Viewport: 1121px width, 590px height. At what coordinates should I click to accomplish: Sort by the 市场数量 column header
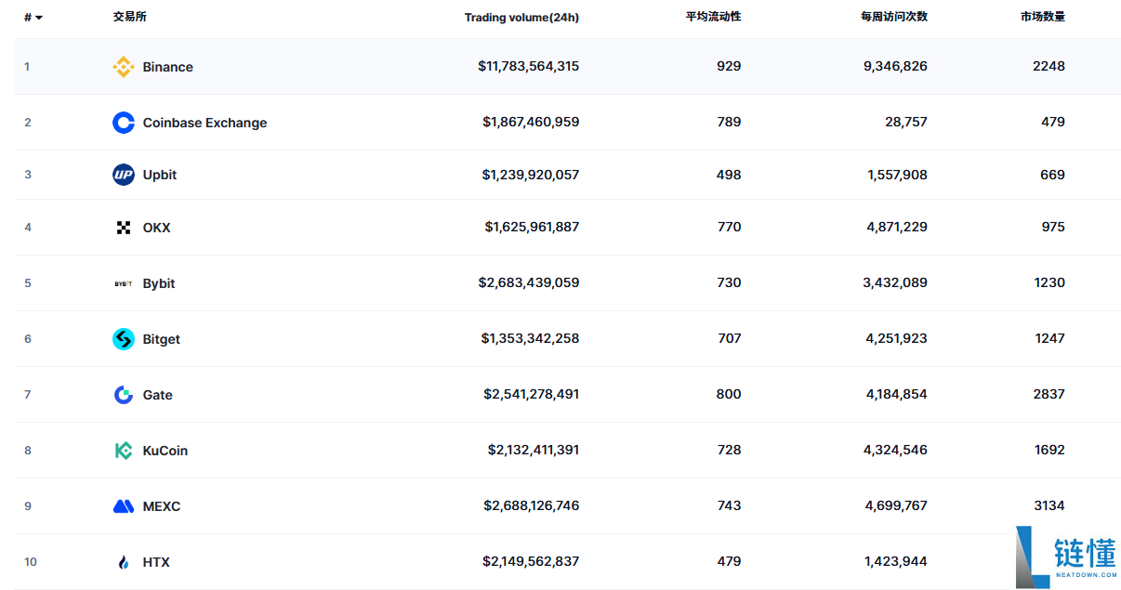(1043, 17)
